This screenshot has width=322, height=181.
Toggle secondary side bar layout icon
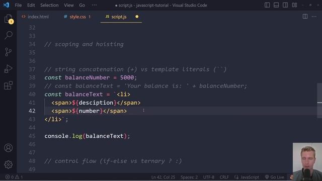pos(285,5)
